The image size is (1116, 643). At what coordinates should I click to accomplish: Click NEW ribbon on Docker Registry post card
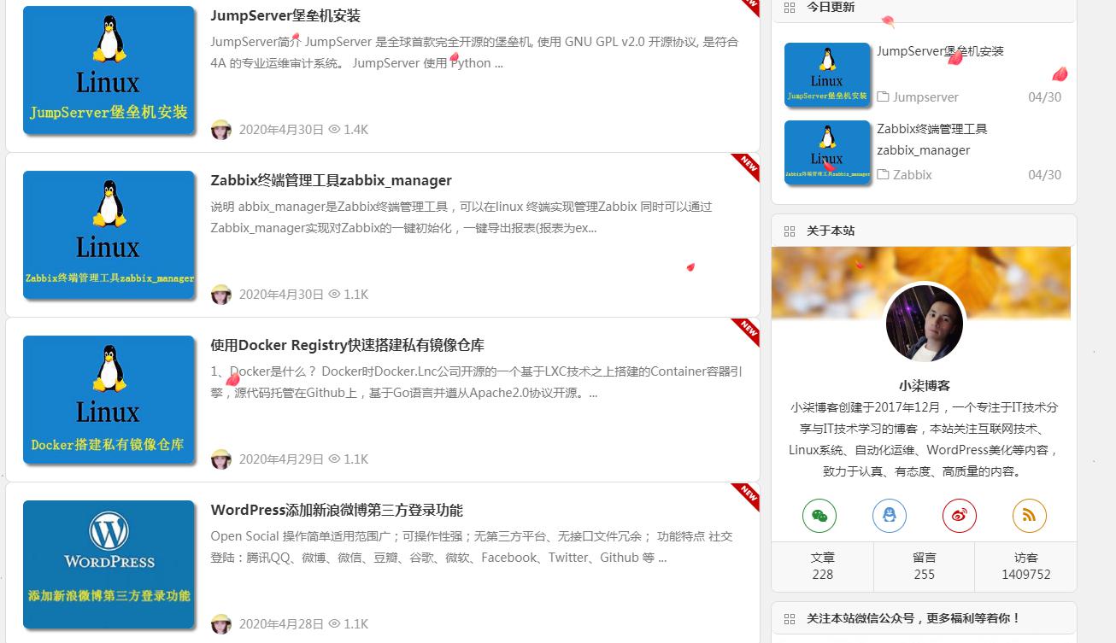tap(746, 331)
